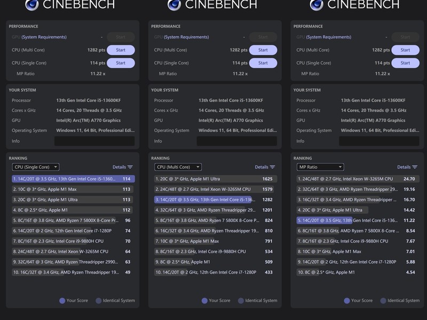This screenshot has width=427, height=320.
Task: Select Threadripper row scoring 1201
Action: tap(216, 210)
